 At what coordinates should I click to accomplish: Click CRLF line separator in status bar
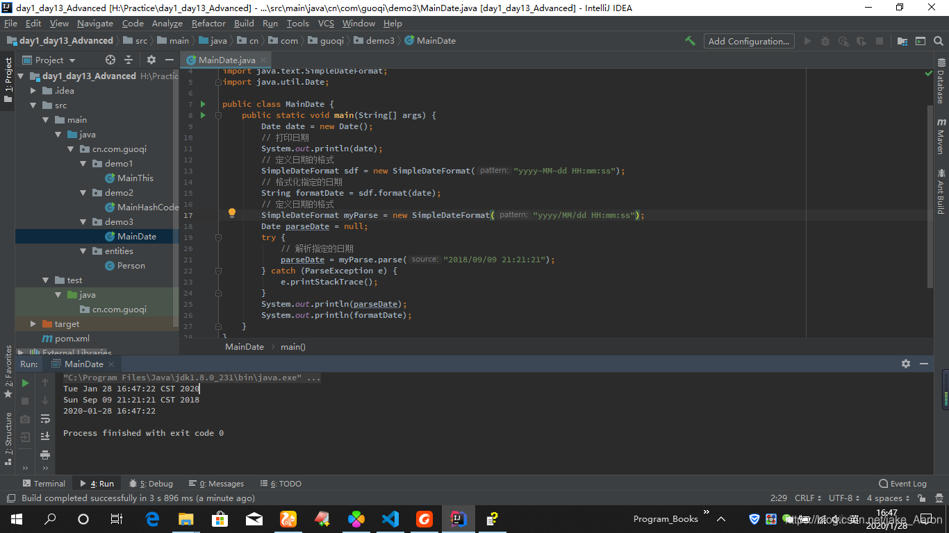(807, 498)
